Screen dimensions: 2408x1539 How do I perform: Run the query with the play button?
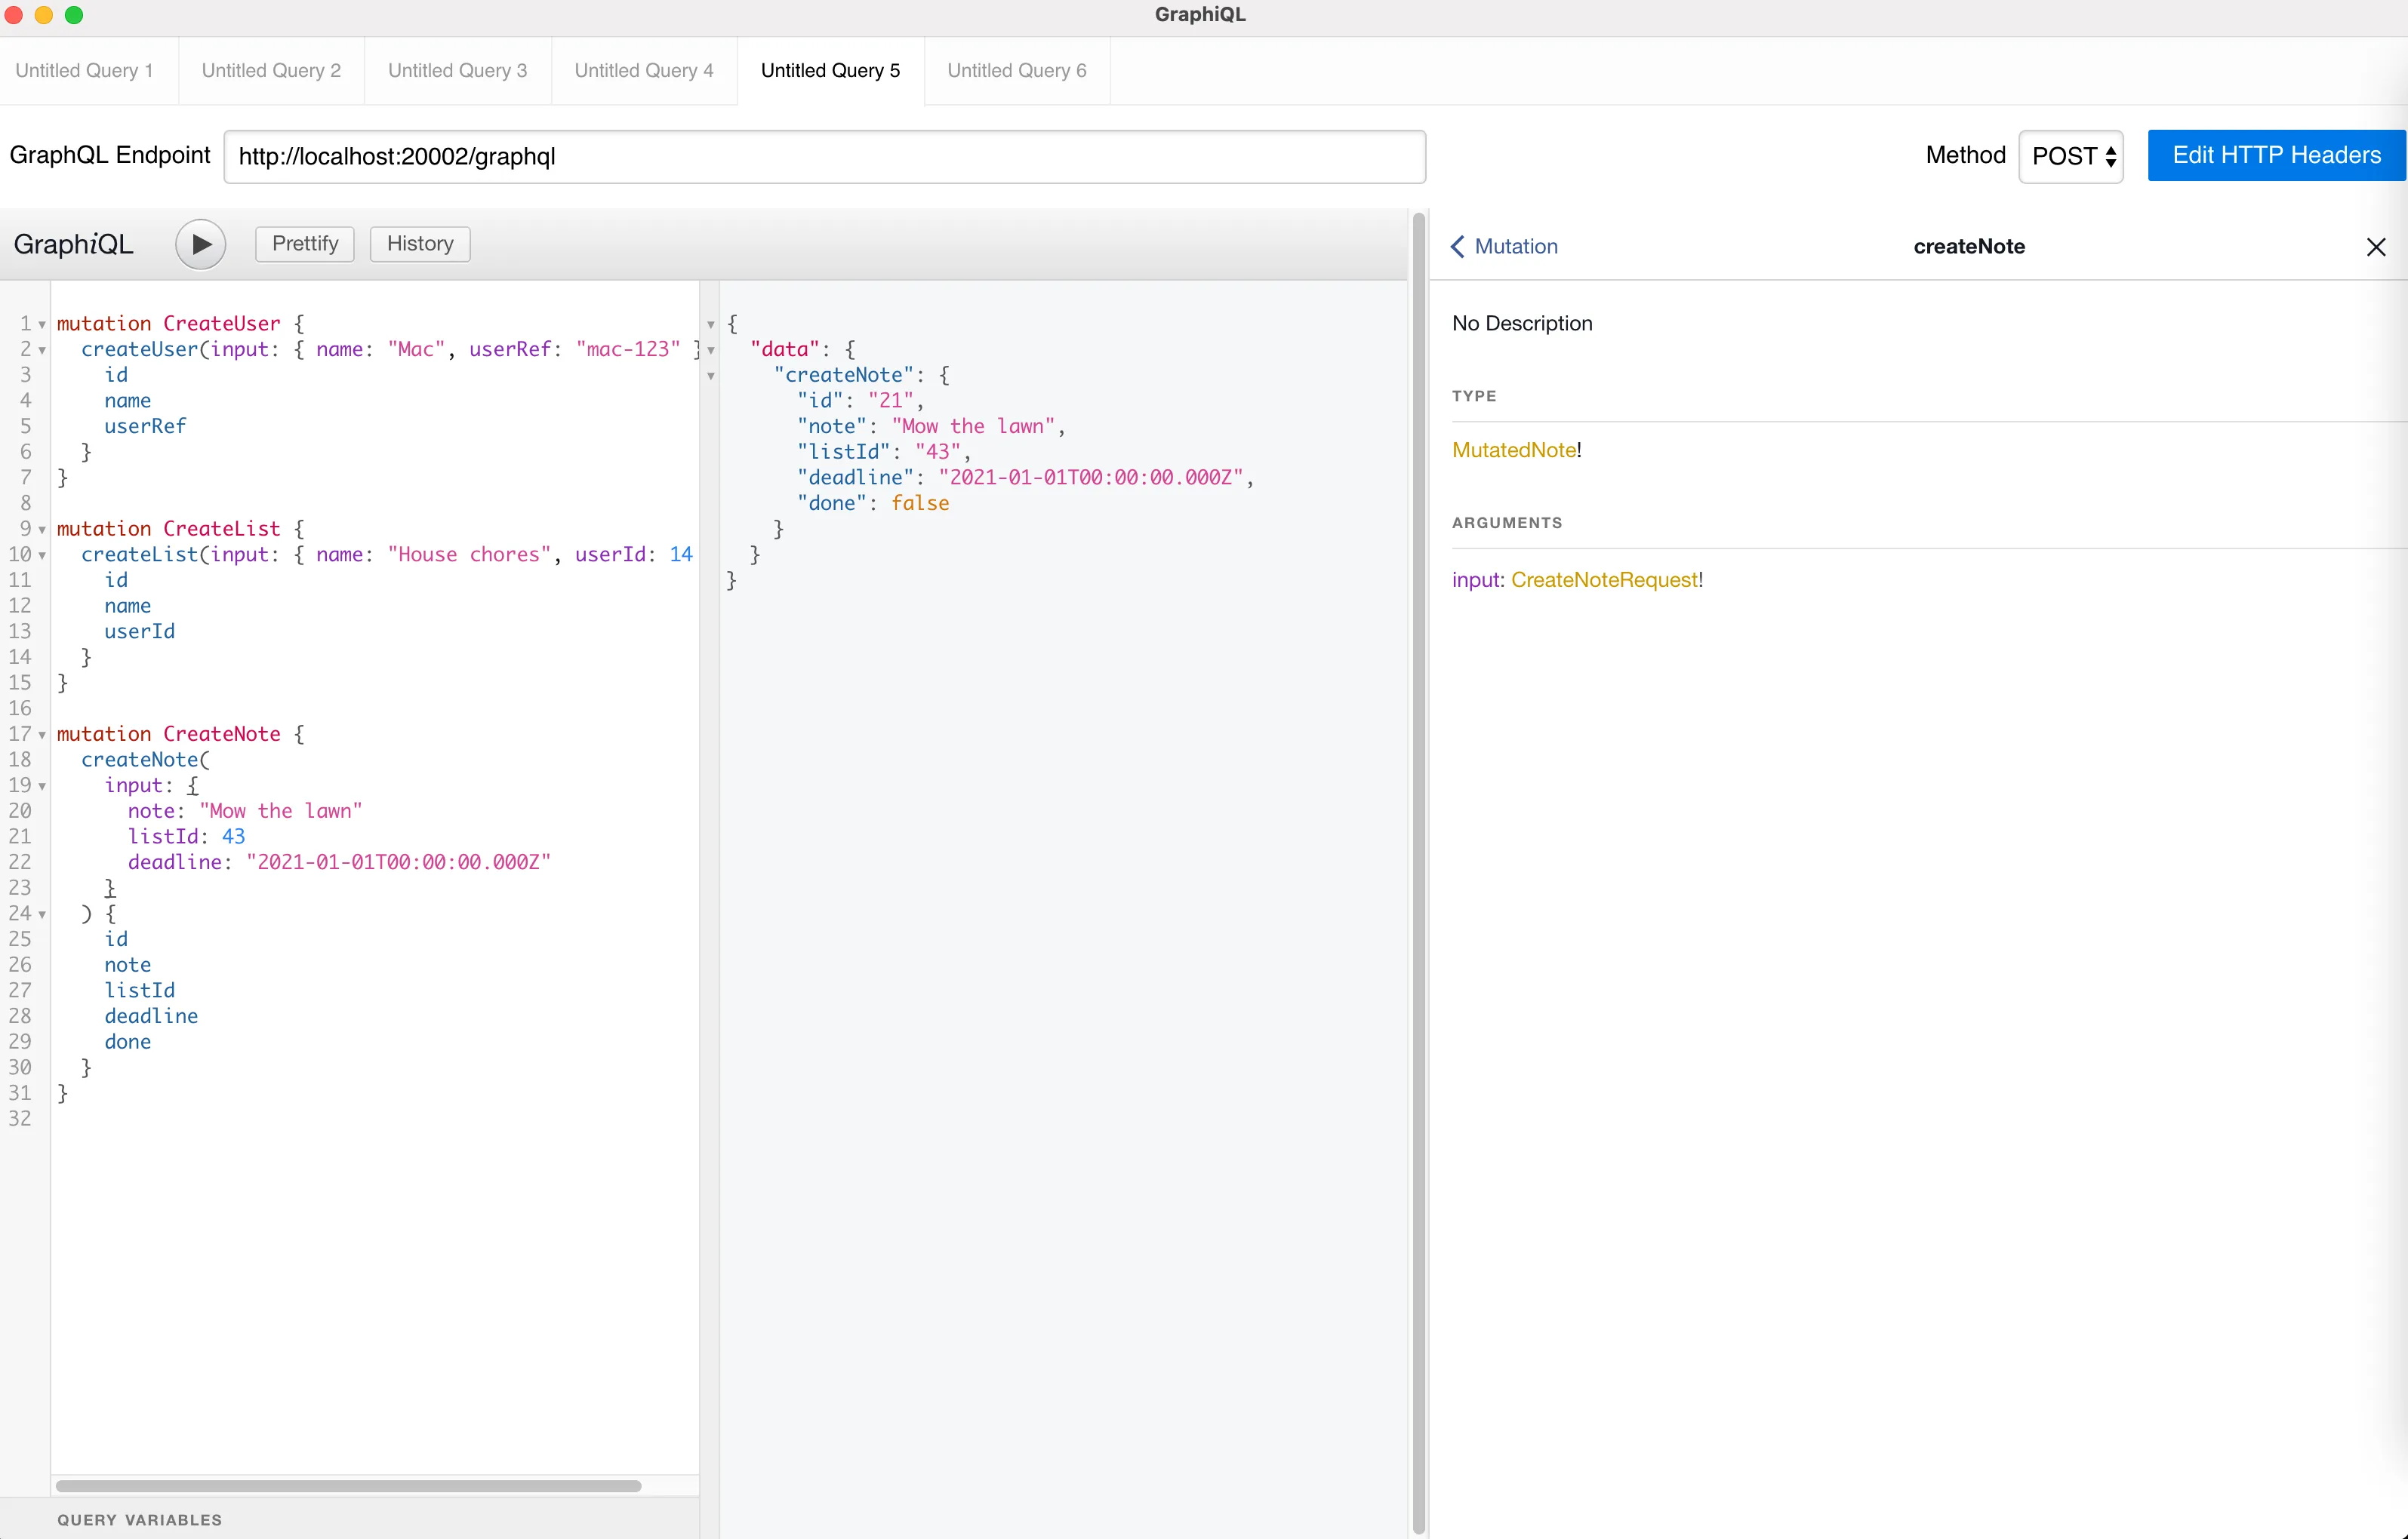200,244
